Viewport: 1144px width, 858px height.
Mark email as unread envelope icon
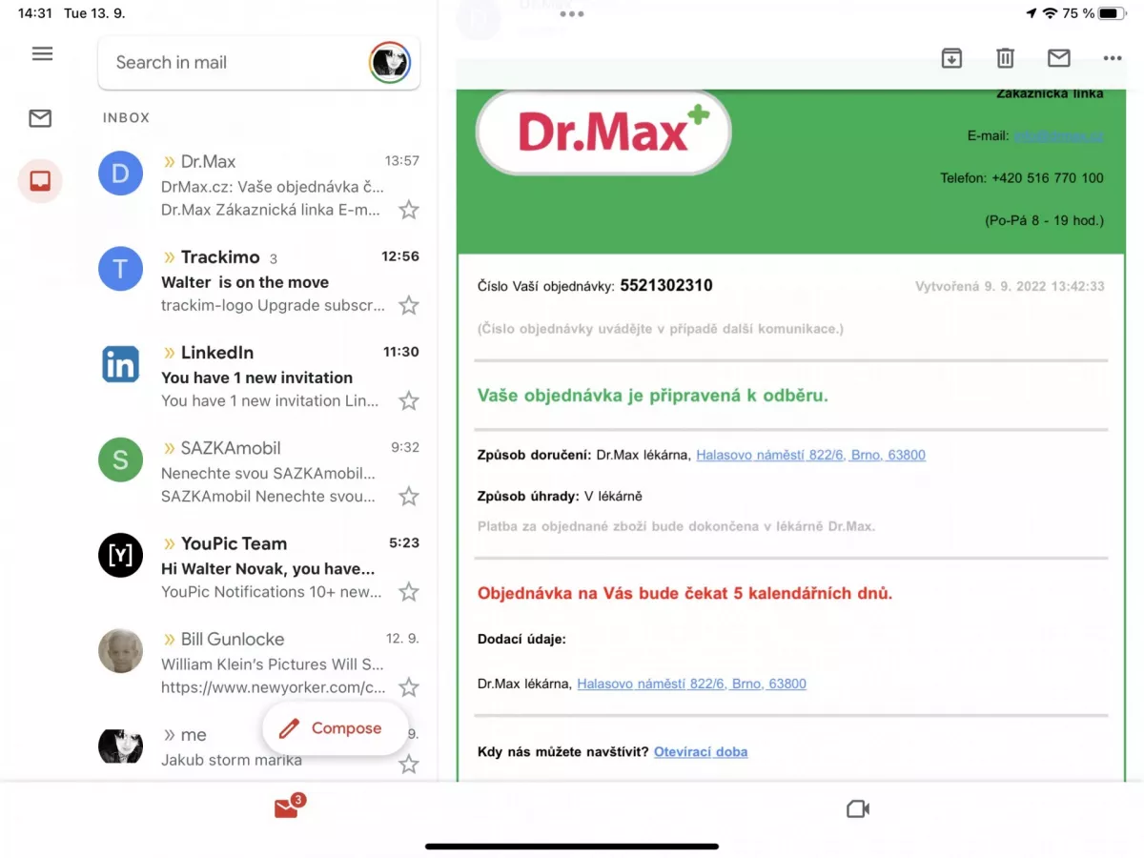click(x=1058, y=59)
